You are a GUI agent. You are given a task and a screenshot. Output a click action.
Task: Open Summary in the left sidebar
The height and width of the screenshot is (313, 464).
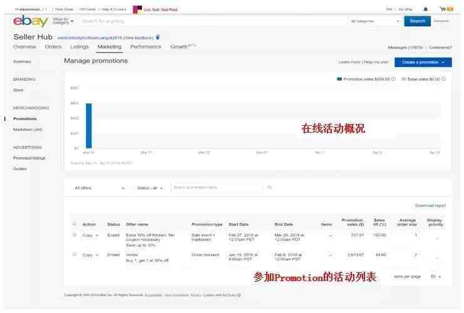pyautogui.click(x=22, y=61)
